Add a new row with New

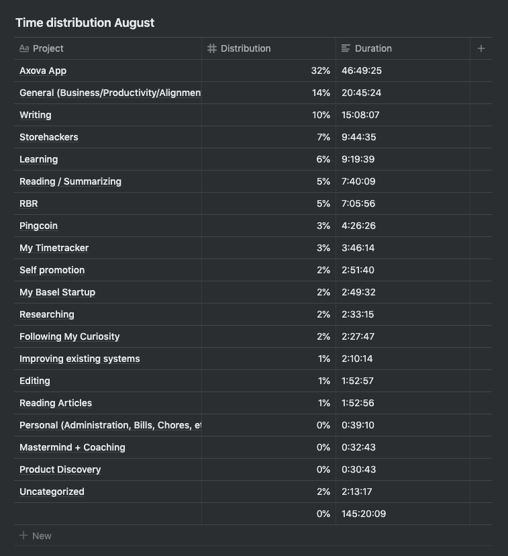point(42,536)
